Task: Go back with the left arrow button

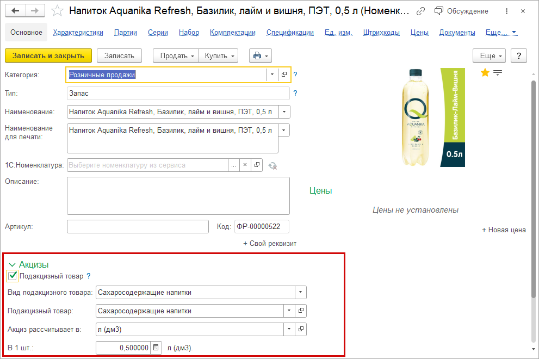Action: pyautogui.click(x=15, y=11)
